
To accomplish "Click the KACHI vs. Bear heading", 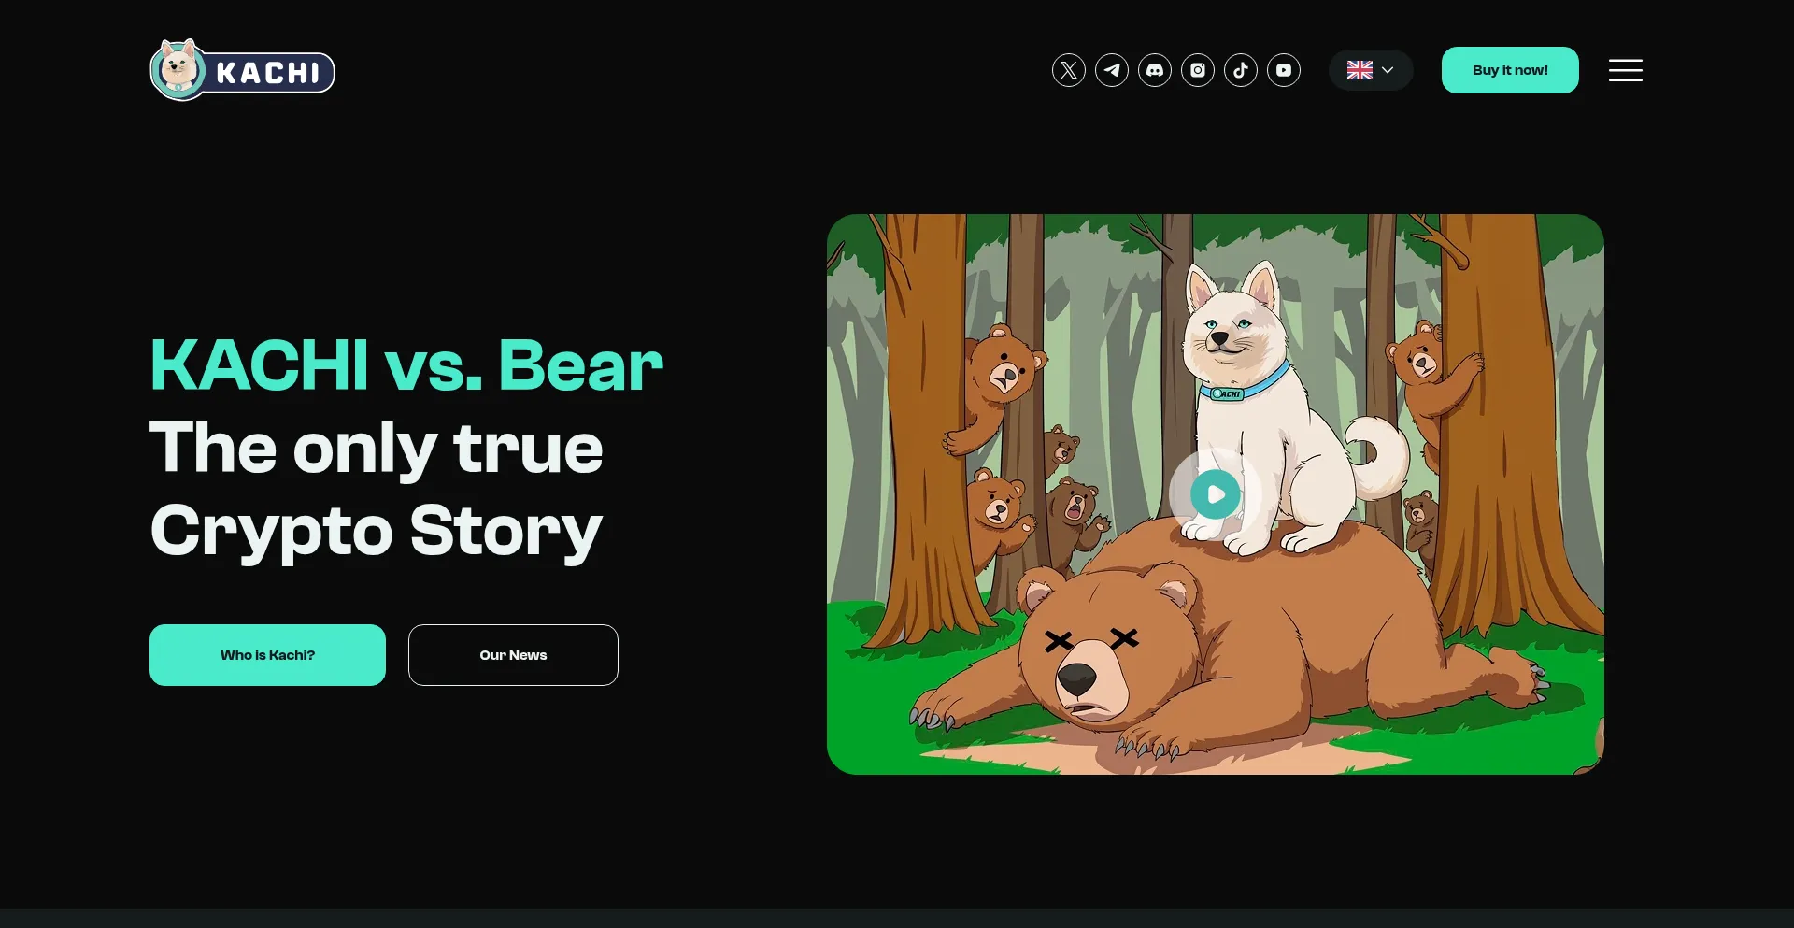I will 406,365.
